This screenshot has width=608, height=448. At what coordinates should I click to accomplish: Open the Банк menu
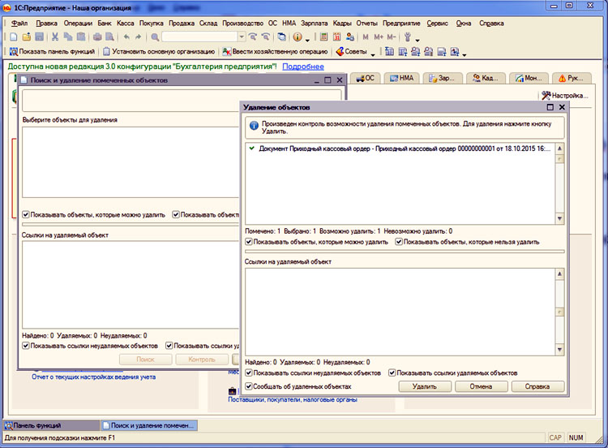point(105,24)
